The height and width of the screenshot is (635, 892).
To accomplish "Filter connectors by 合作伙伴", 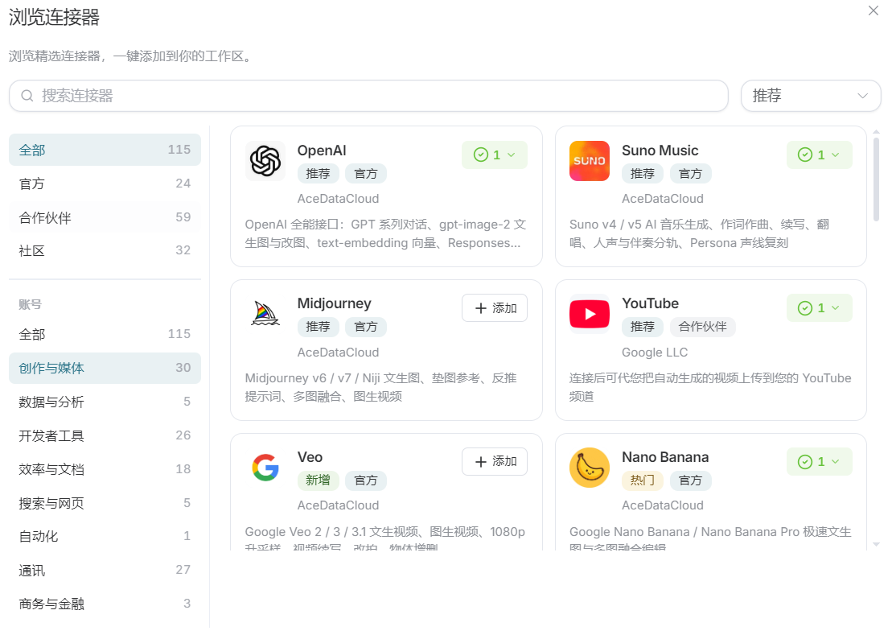I will click(105, 217).
